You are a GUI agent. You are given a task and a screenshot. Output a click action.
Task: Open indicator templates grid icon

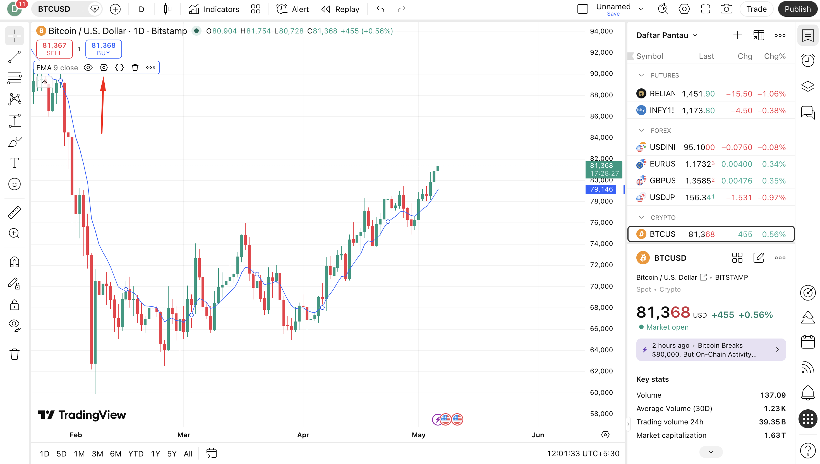255,9
